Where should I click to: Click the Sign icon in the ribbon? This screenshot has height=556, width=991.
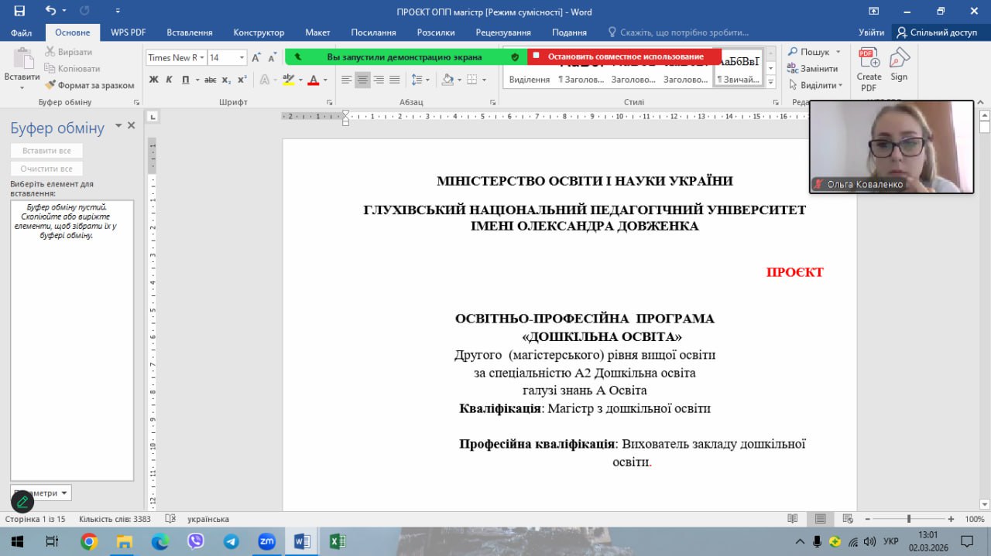pos(899,65)
